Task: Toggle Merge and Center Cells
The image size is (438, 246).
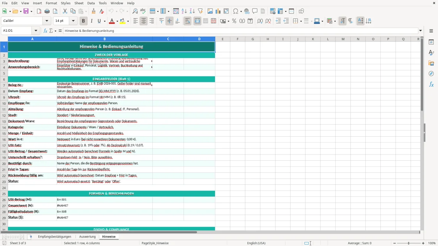Action: click(x=197, y=21)
